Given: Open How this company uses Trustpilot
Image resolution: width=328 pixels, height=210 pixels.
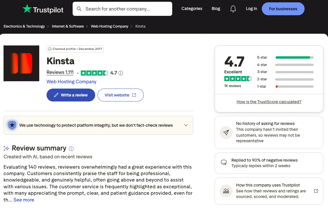Looking at the screenshot, I should pos(269,191).
